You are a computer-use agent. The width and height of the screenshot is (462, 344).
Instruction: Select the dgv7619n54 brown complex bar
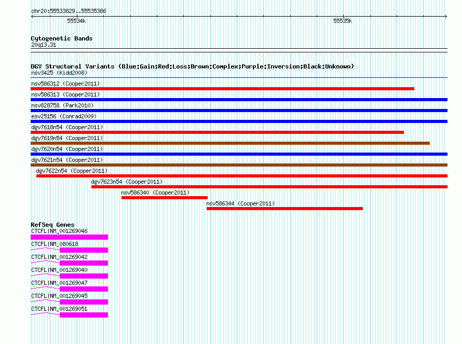pos(230,143)
